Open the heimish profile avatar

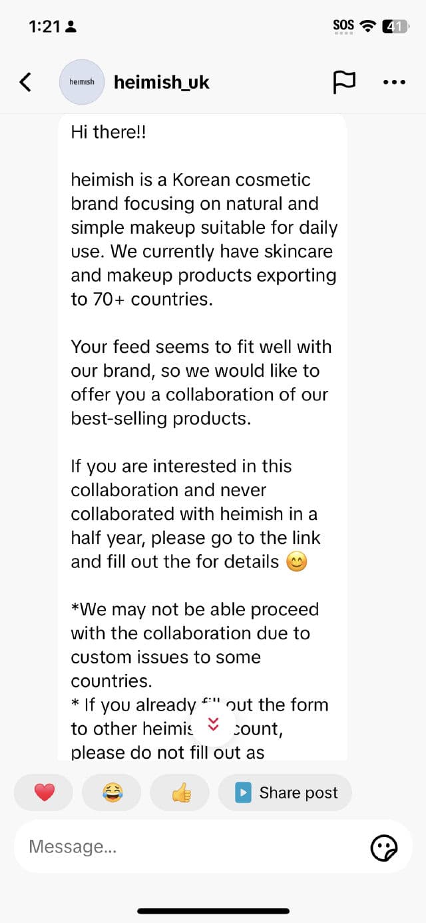tap(82, 82)
